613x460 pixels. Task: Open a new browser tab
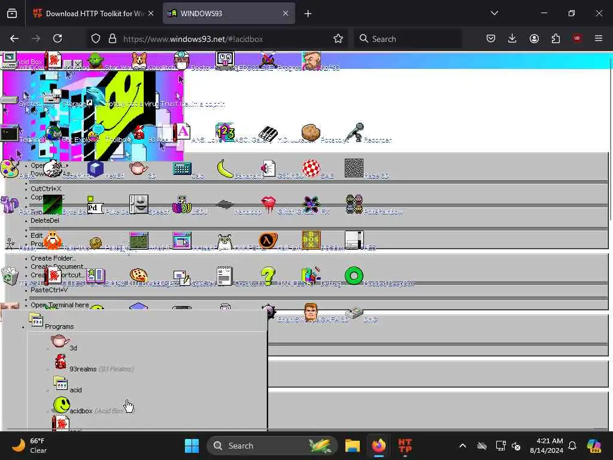308,14
